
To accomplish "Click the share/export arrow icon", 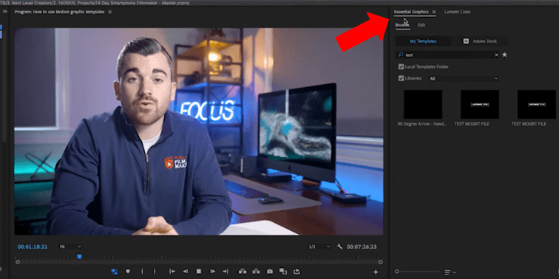I will click(297, 272).
